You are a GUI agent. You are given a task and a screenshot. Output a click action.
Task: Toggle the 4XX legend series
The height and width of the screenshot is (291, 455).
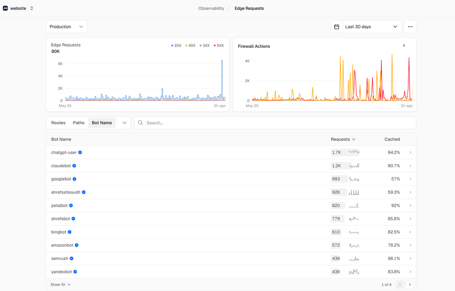[190, 46]
